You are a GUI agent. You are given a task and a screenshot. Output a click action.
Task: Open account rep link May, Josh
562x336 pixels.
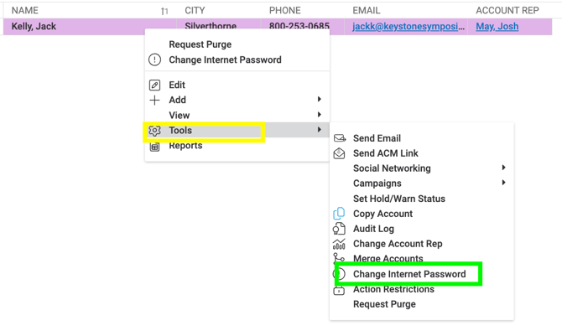[x=497, y=27]
